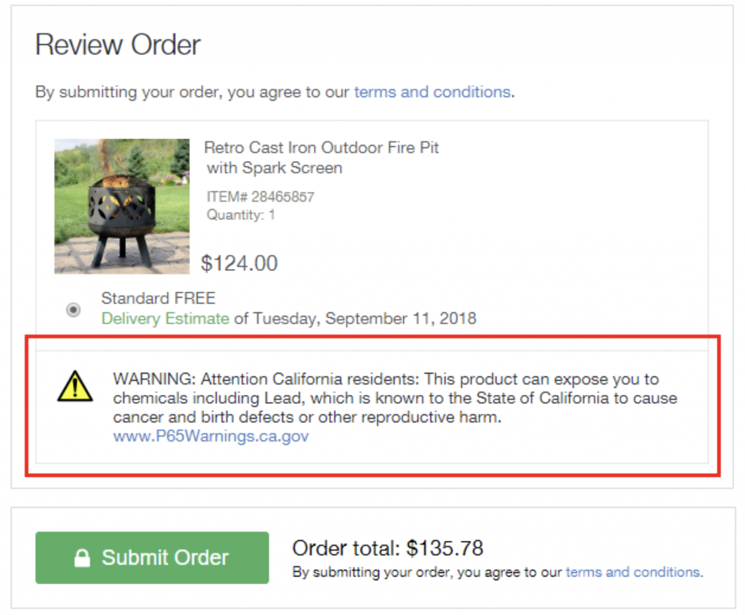Click the $124.00 product price
Viewport: 745px width, 615px height.
tap(239, 263)
